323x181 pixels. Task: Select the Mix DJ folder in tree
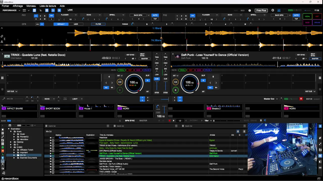[x=23, y=155]
